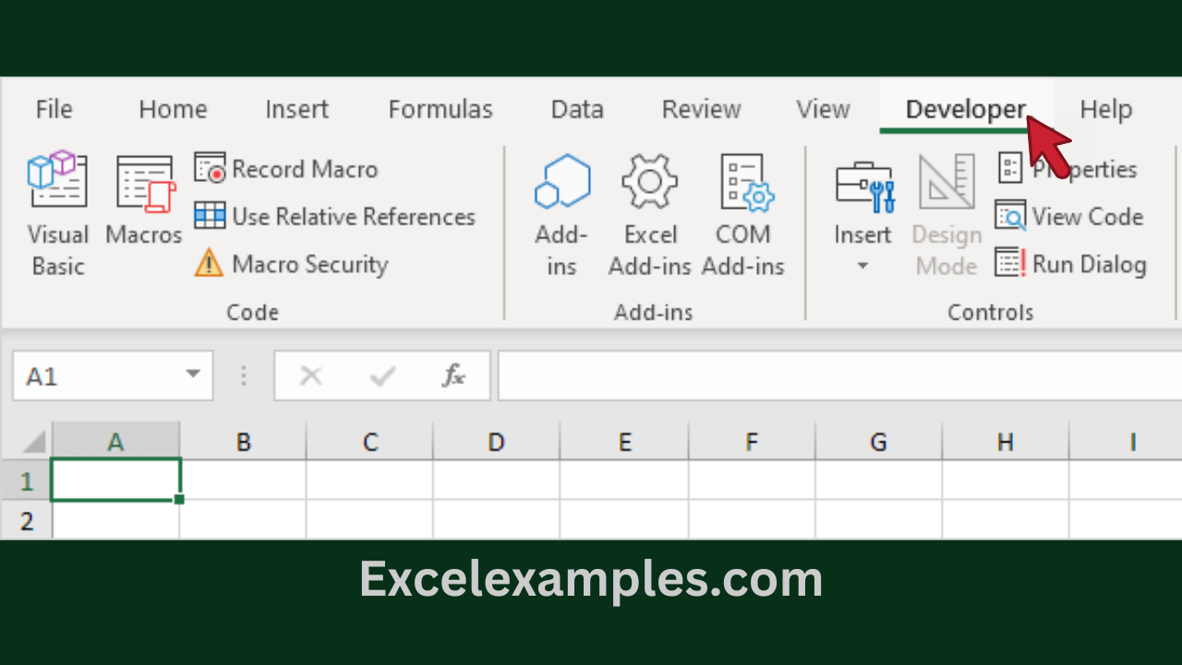Switch to the Home tab

tap(173, 109)
